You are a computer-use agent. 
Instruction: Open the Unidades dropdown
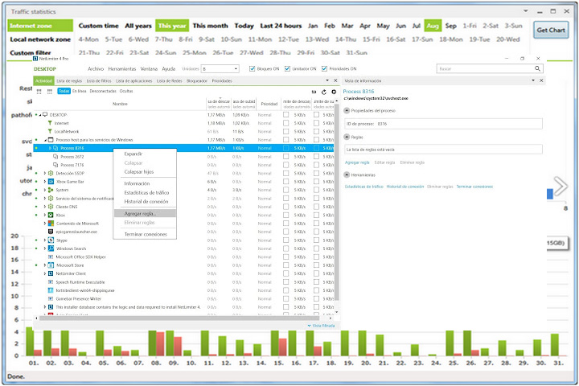pyautogui.click(x=220, y=68)
